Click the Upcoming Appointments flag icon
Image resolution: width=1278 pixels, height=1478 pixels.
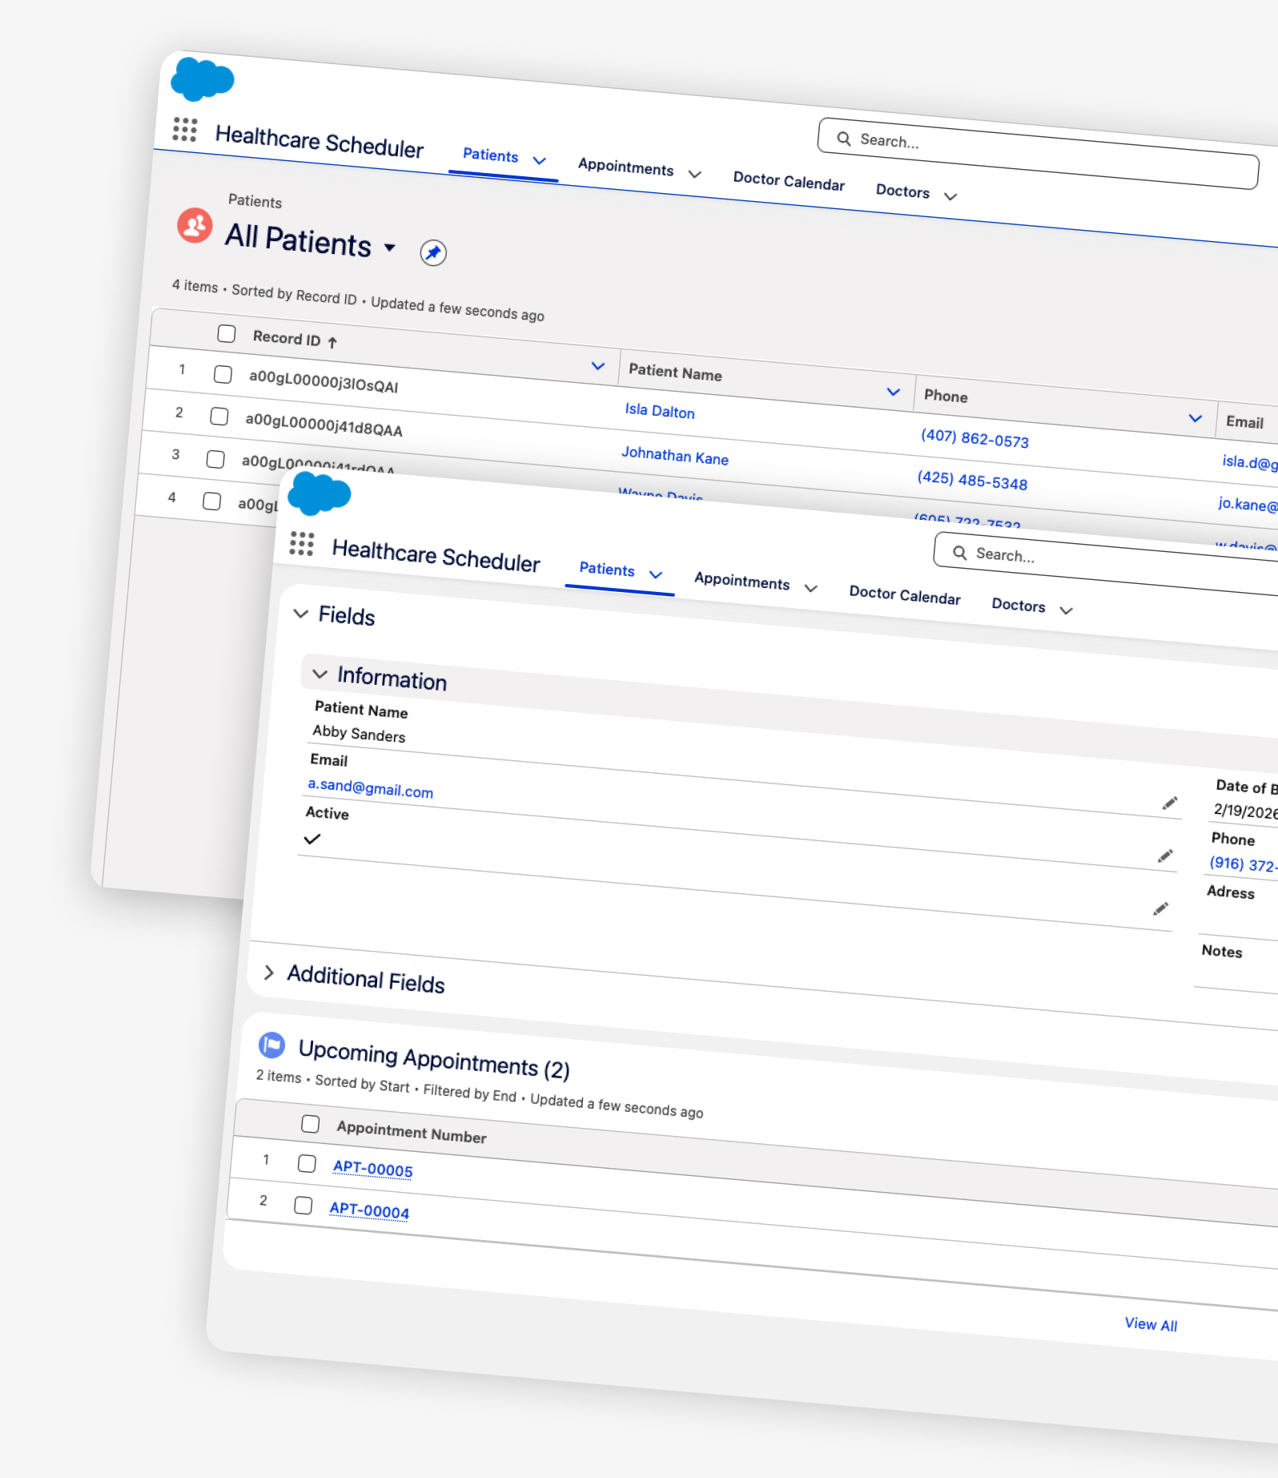coord(271,1045)
